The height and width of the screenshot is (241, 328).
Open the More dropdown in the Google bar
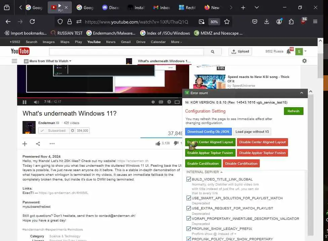pyautogui.click(x=176, y=42)
